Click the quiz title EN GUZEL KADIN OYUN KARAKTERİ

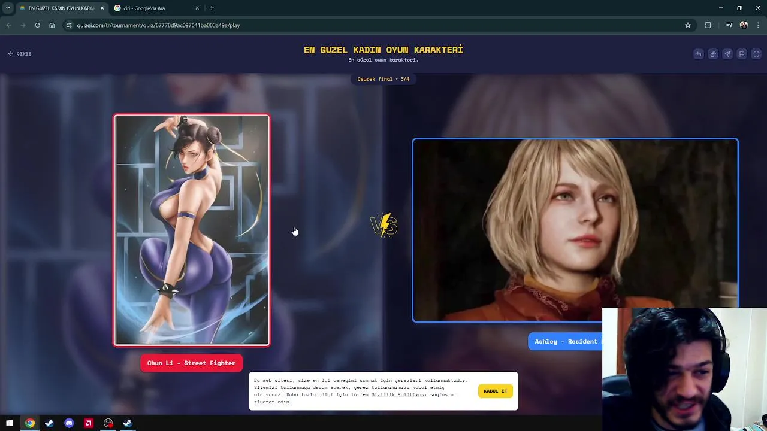(x=383, y=50)
